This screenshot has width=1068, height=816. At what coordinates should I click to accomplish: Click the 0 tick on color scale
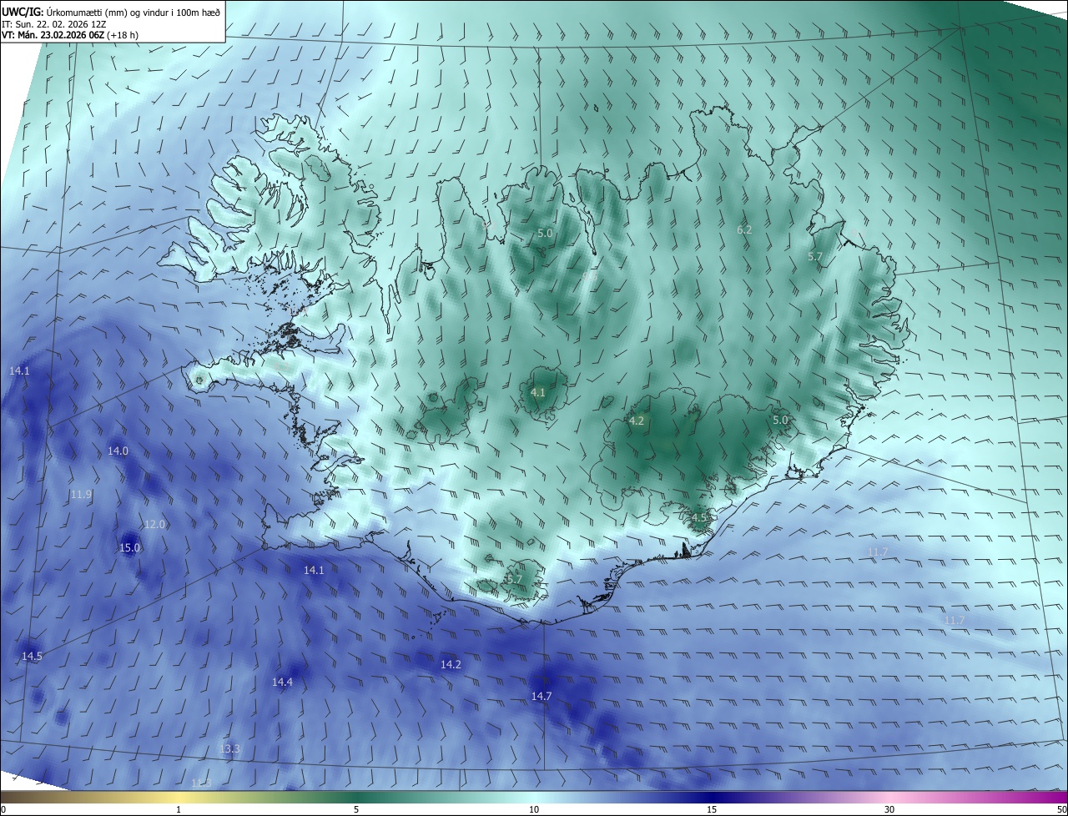pos(3,810)
